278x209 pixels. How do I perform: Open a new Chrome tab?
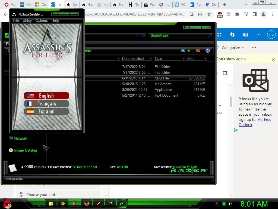tap(225, 5)
